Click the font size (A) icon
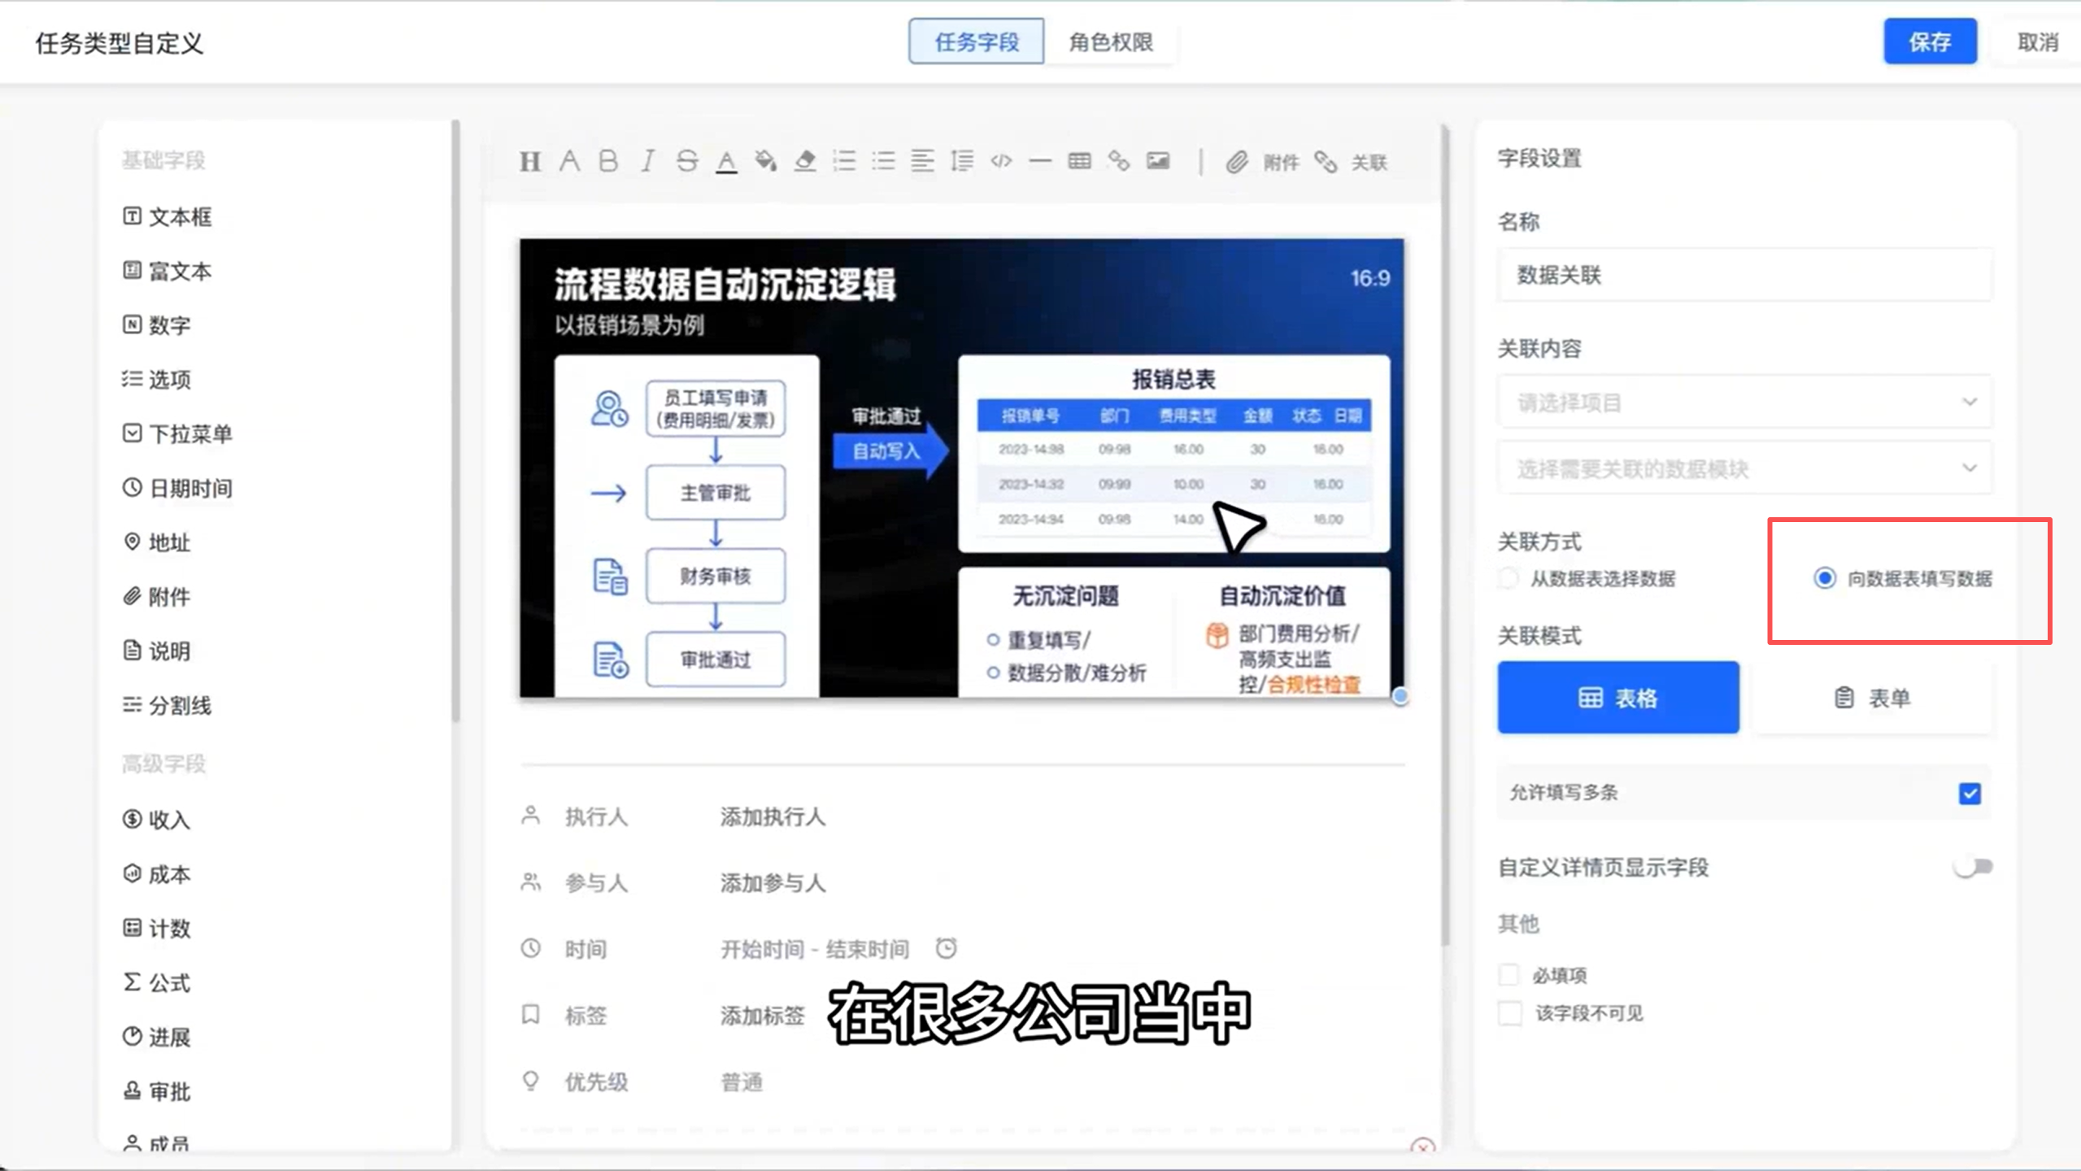2081x1171 pixels. click(x=569, y=161)
